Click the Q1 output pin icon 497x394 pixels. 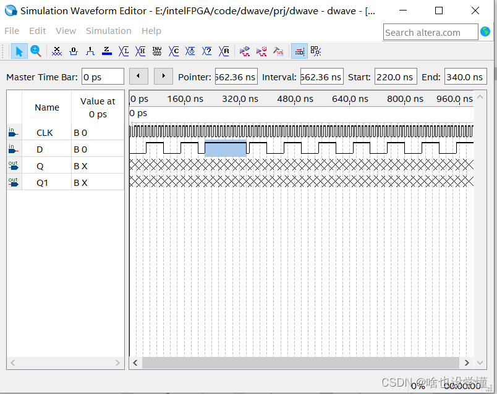click(x=13, y=182)
